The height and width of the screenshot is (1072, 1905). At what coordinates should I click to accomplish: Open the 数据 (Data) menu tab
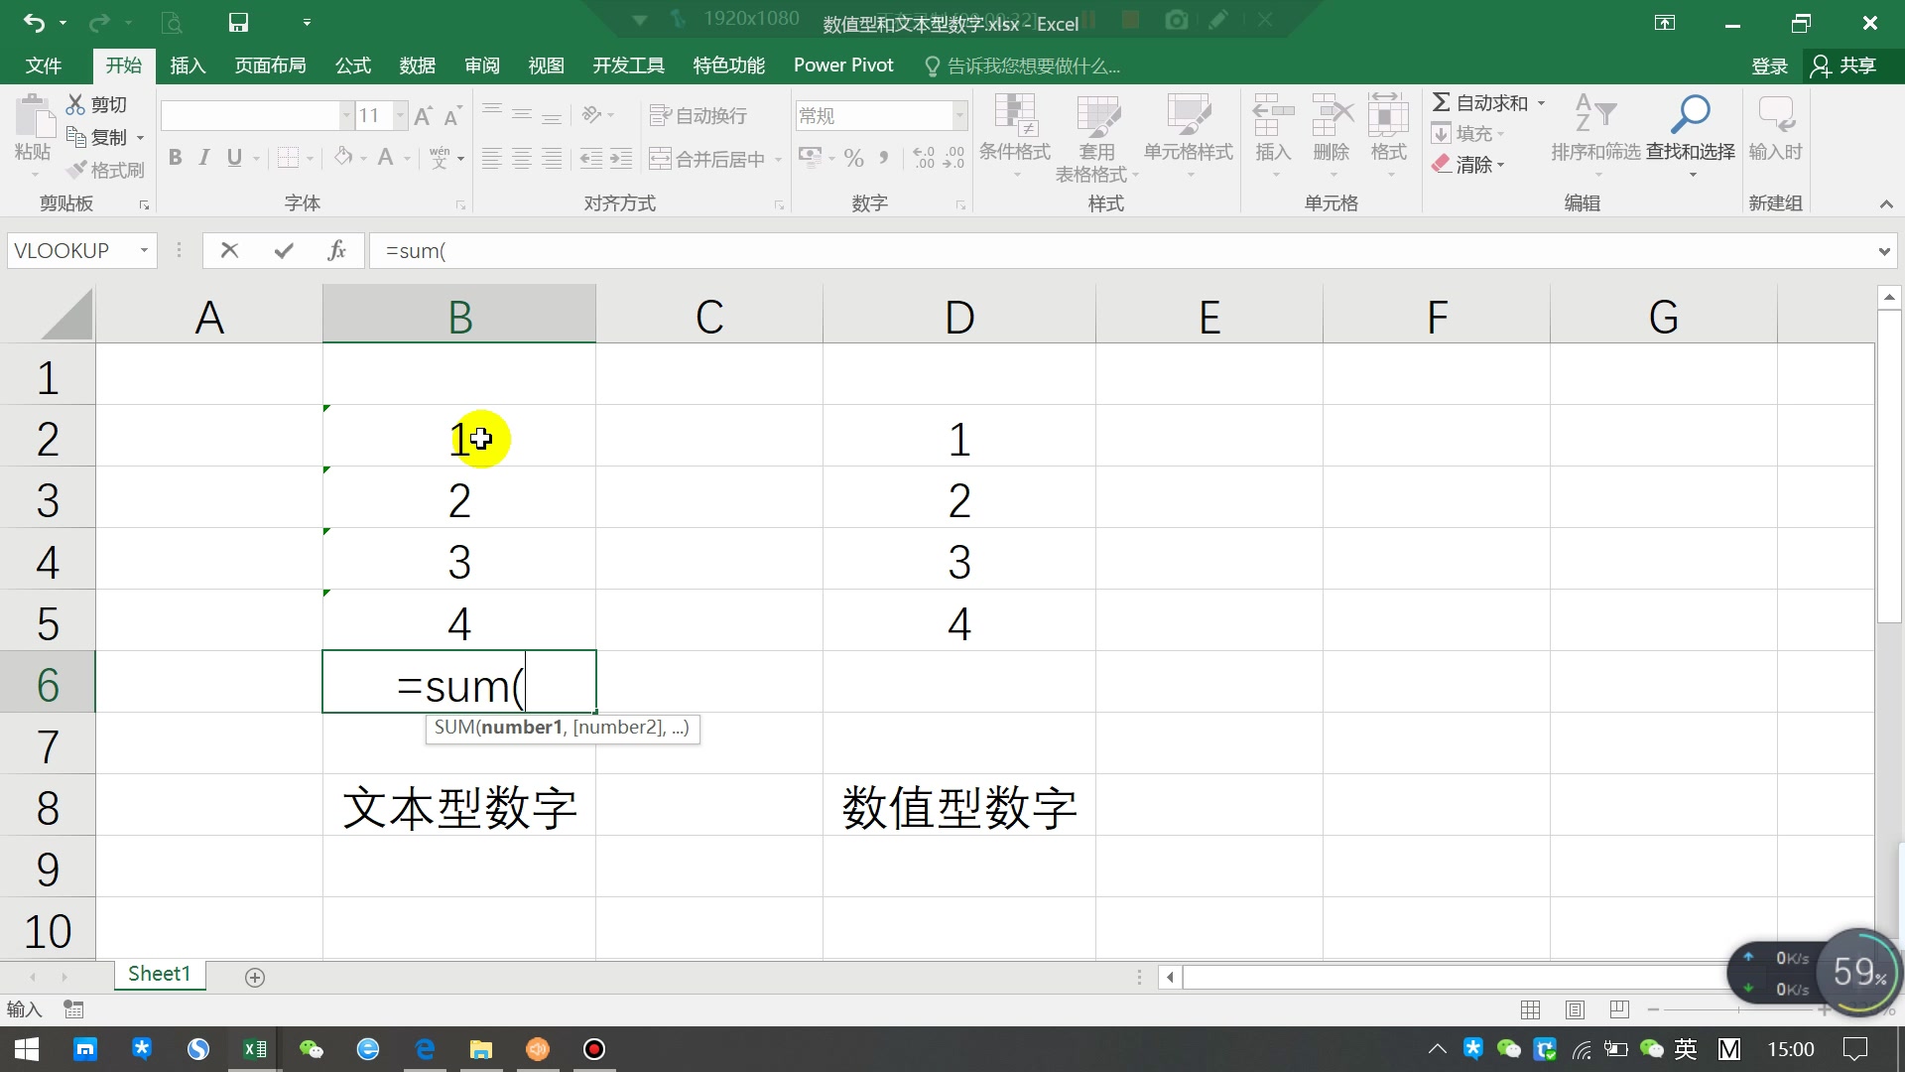[x=416, y=65]
